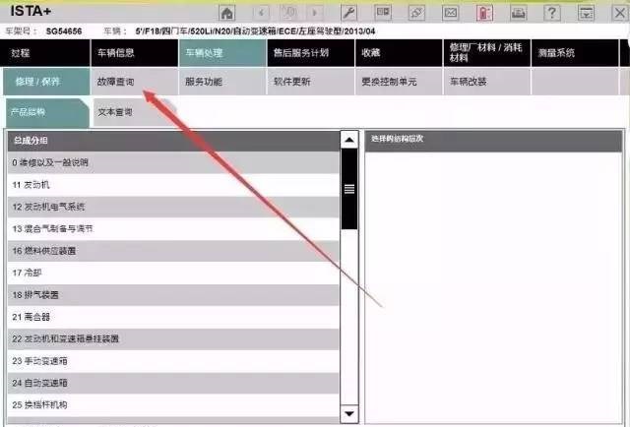Screen dimensions: 630x427
Task: Click the back arrow in toolbar
Action: [x=261, y=13]
